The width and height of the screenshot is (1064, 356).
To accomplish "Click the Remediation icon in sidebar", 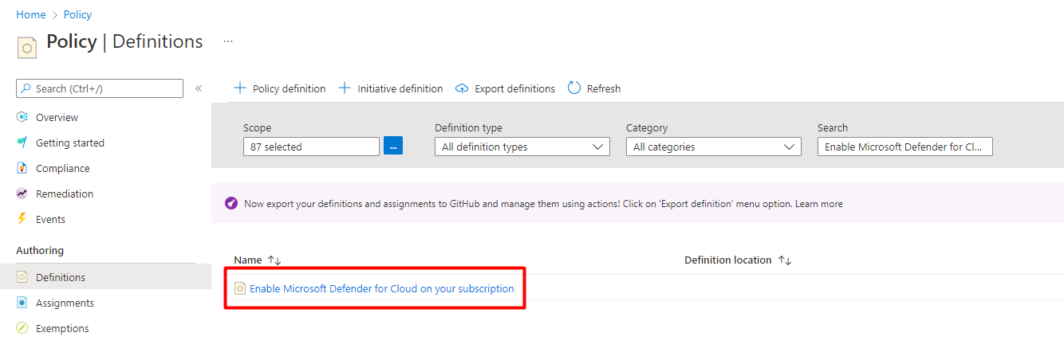I will 22,194.
